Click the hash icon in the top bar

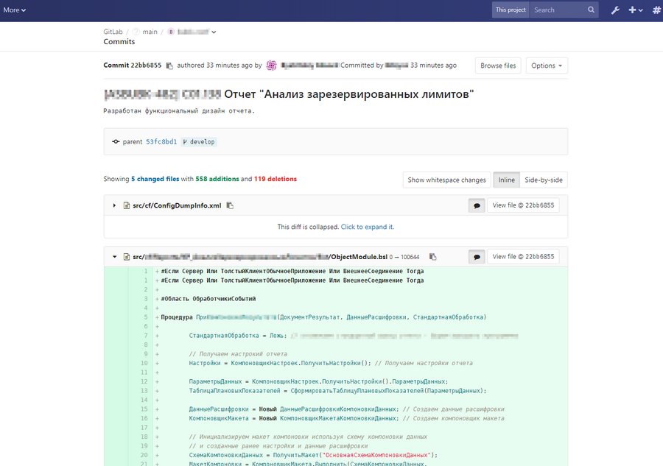pyautogui.click(x=656, y=10)
